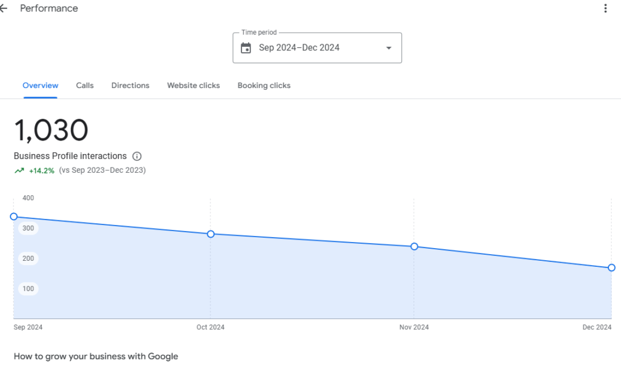The width and height of the screenshot is (621, 373).
Task: View the Booking clicks tab
Action: pyautogui.click(x=264, y=86)
